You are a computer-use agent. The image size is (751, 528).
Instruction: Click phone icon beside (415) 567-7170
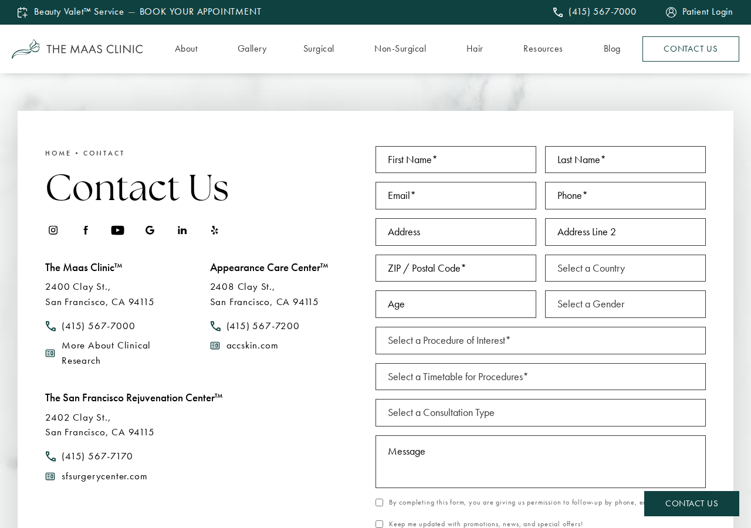pyautogui.click(x=51, y=456)
